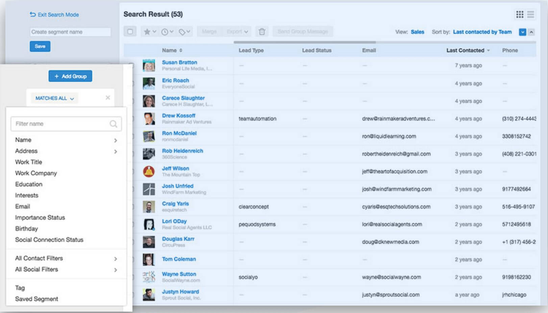Switch to list view layout
The image size is (548, 313).
coord(531,14)
